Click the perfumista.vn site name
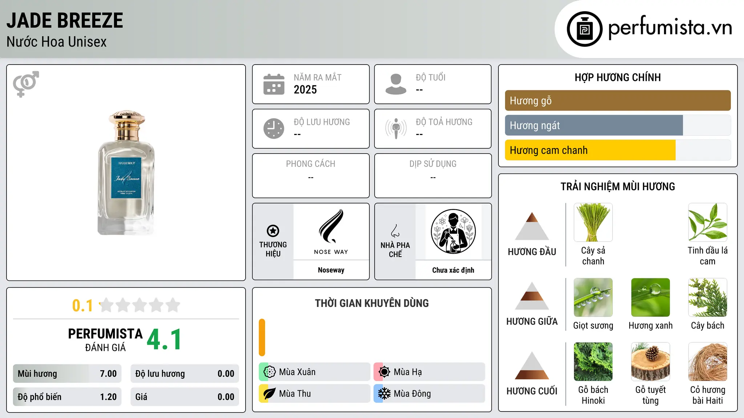Viewport: 744px width, 418px height. click(670, 27)
